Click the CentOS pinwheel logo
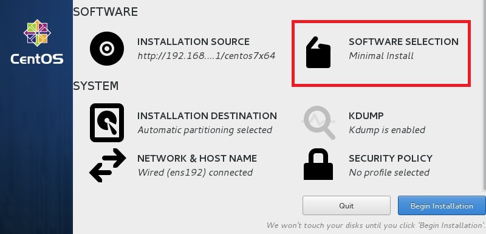This screenshot has width=486, height=234. [x=37, y=33]
